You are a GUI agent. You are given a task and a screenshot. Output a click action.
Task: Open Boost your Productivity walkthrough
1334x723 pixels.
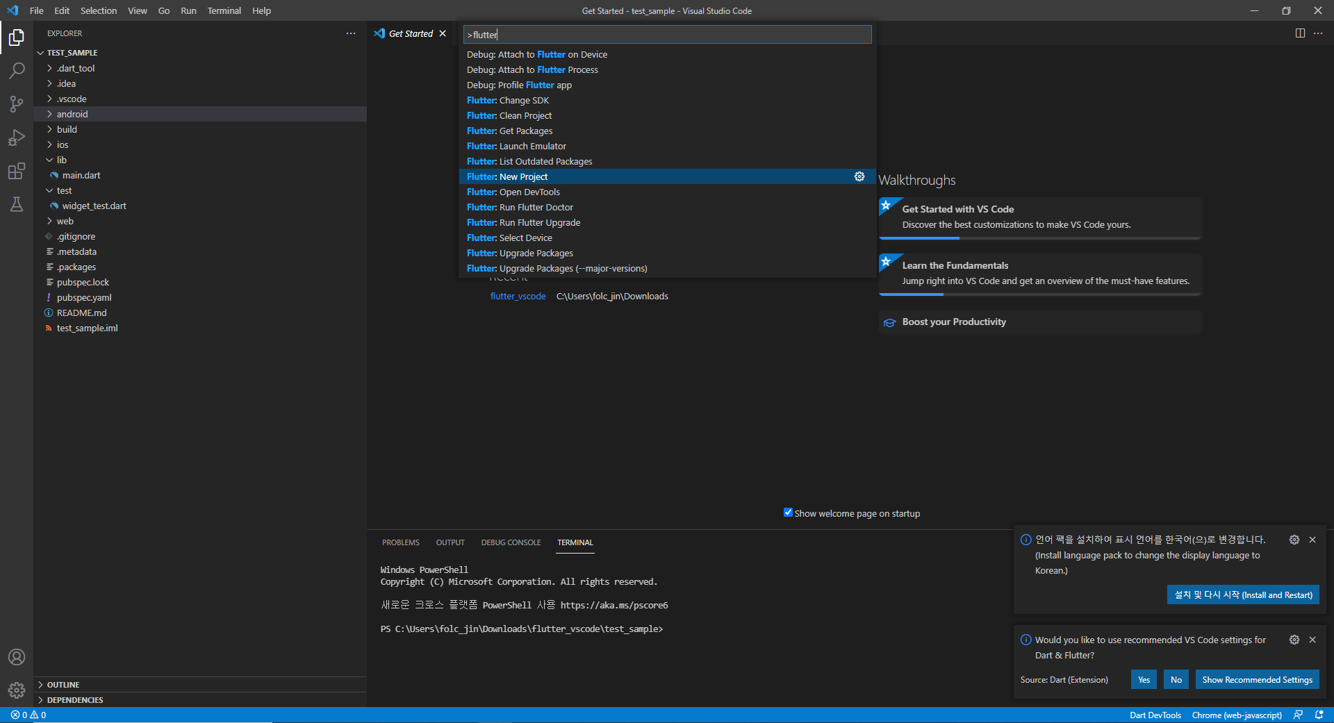coord(1040,322)
